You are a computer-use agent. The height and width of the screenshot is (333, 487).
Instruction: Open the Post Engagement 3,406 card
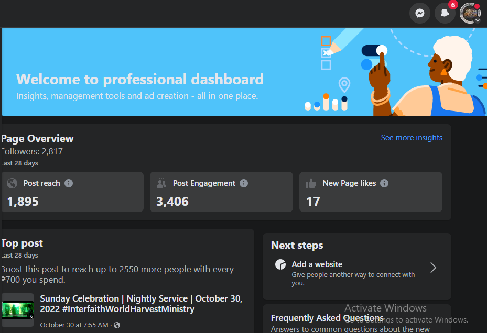tap(221, 192)
